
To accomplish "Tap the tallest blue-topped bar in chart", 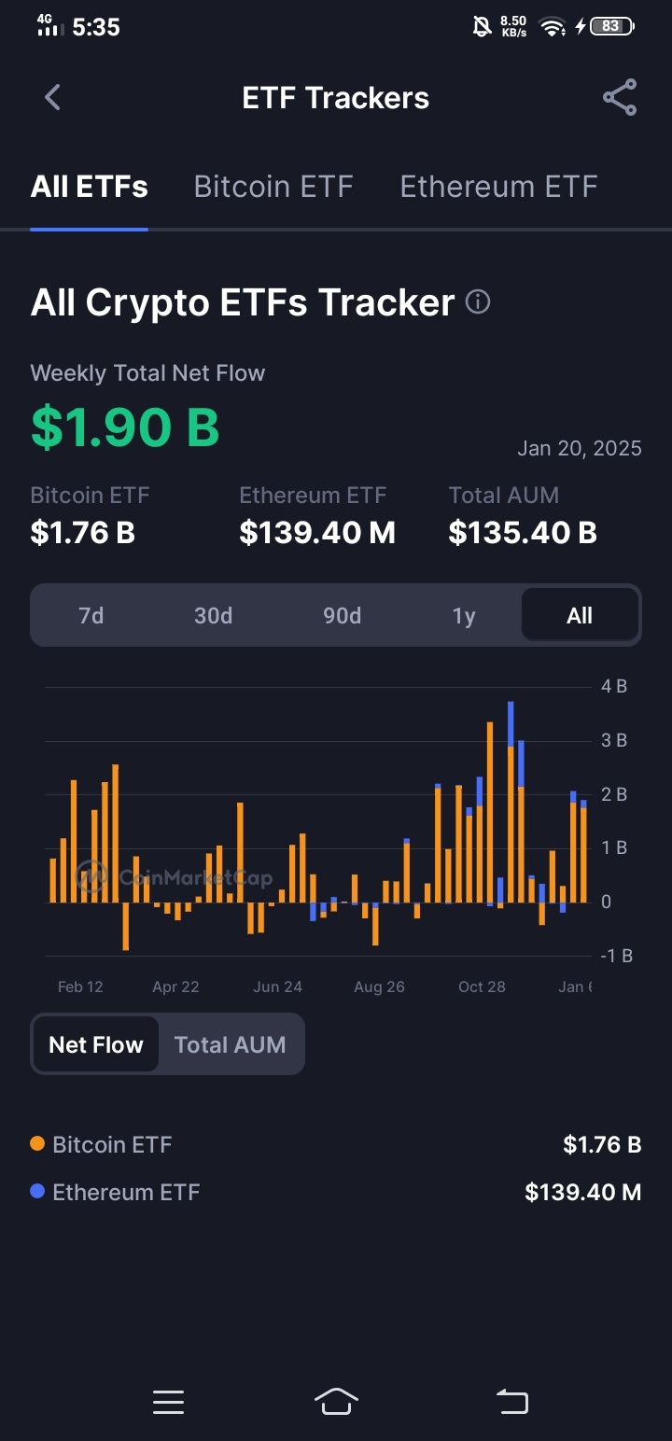I will [x=511, y=803].
